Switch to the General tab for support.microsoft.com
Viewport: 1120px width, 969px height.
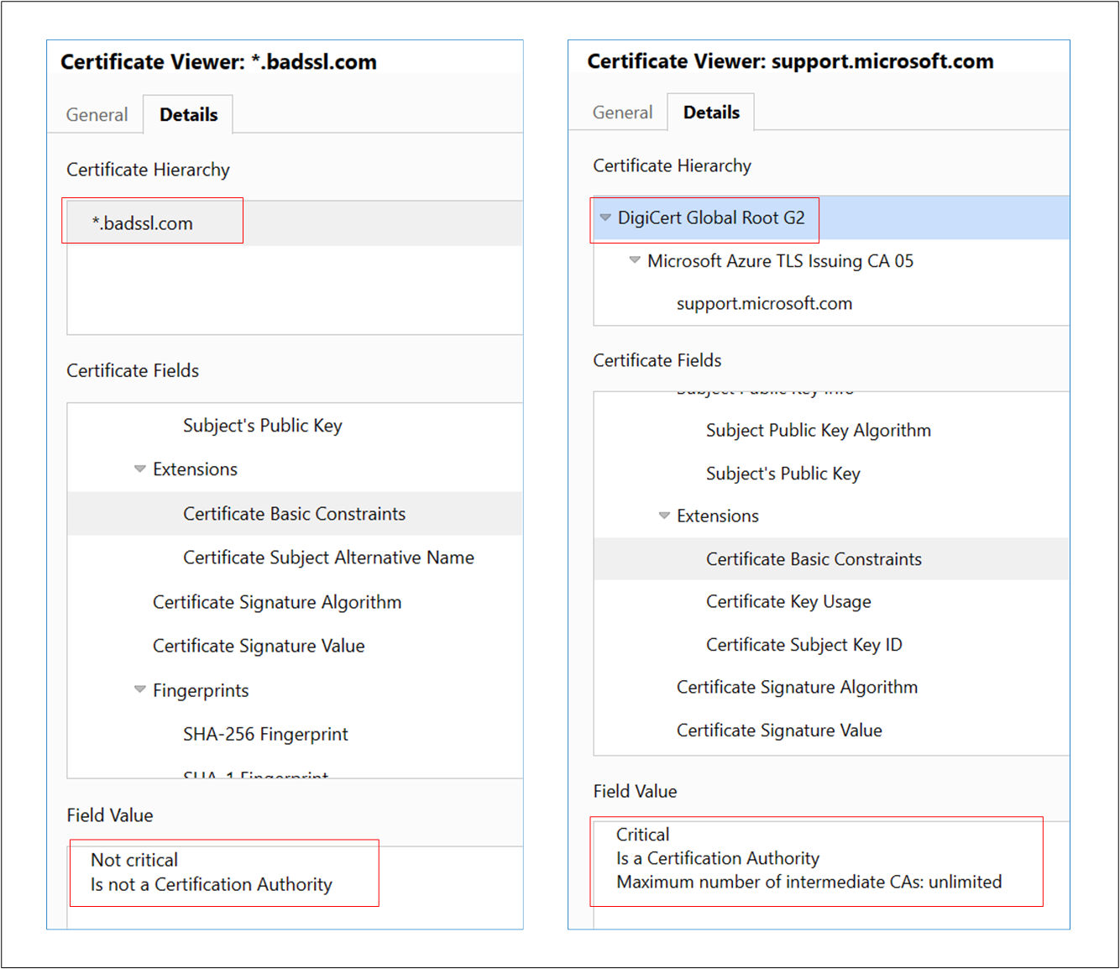coord(622,112)
